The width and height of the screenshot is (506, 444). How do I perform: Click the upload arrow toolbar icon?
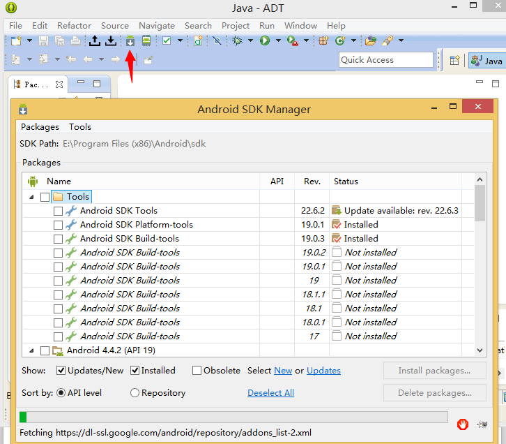point(95,40)
